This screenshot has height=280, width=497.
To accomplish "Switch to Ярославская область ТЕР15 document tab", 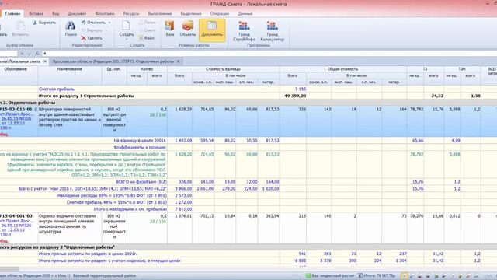I will pyautogui.click(x=113, y=61).
